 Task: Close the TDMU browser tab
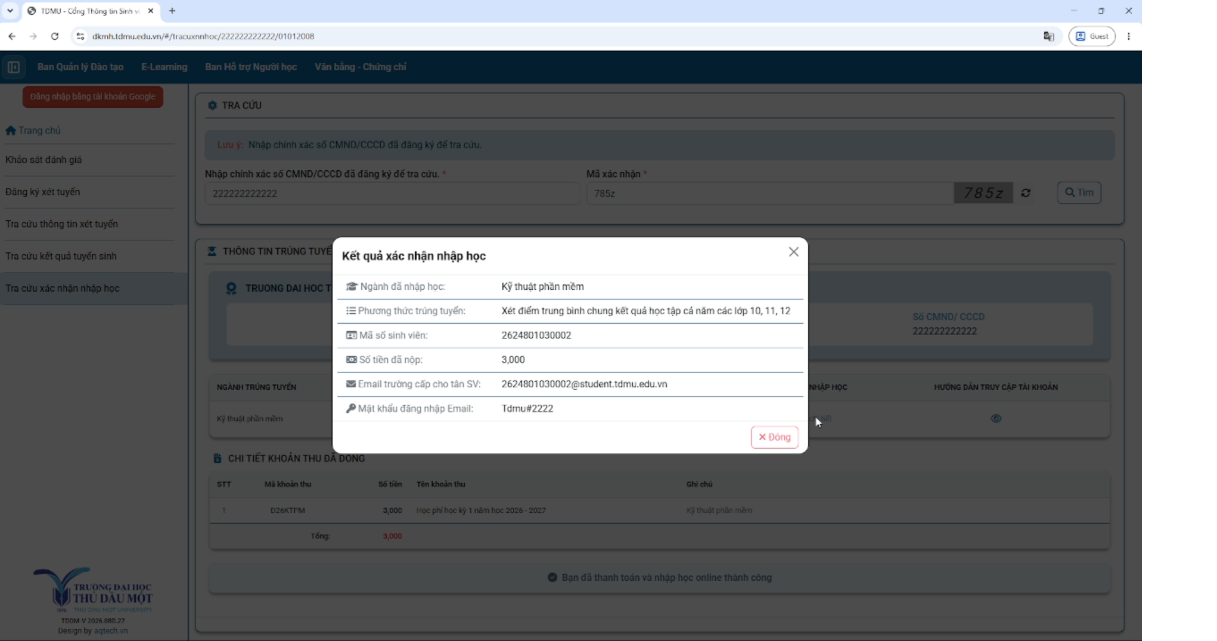[x=151, y=11]
